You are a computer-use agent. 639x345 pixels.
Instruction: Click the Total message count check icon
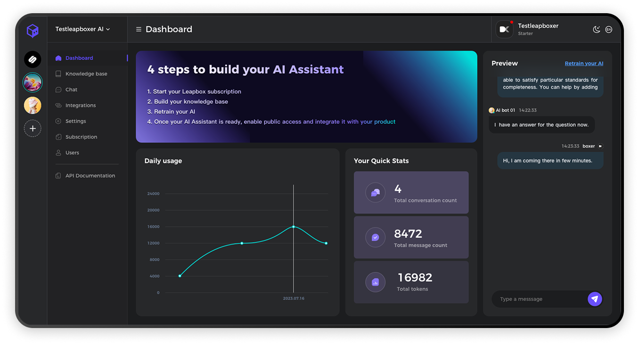pos(375,238)
